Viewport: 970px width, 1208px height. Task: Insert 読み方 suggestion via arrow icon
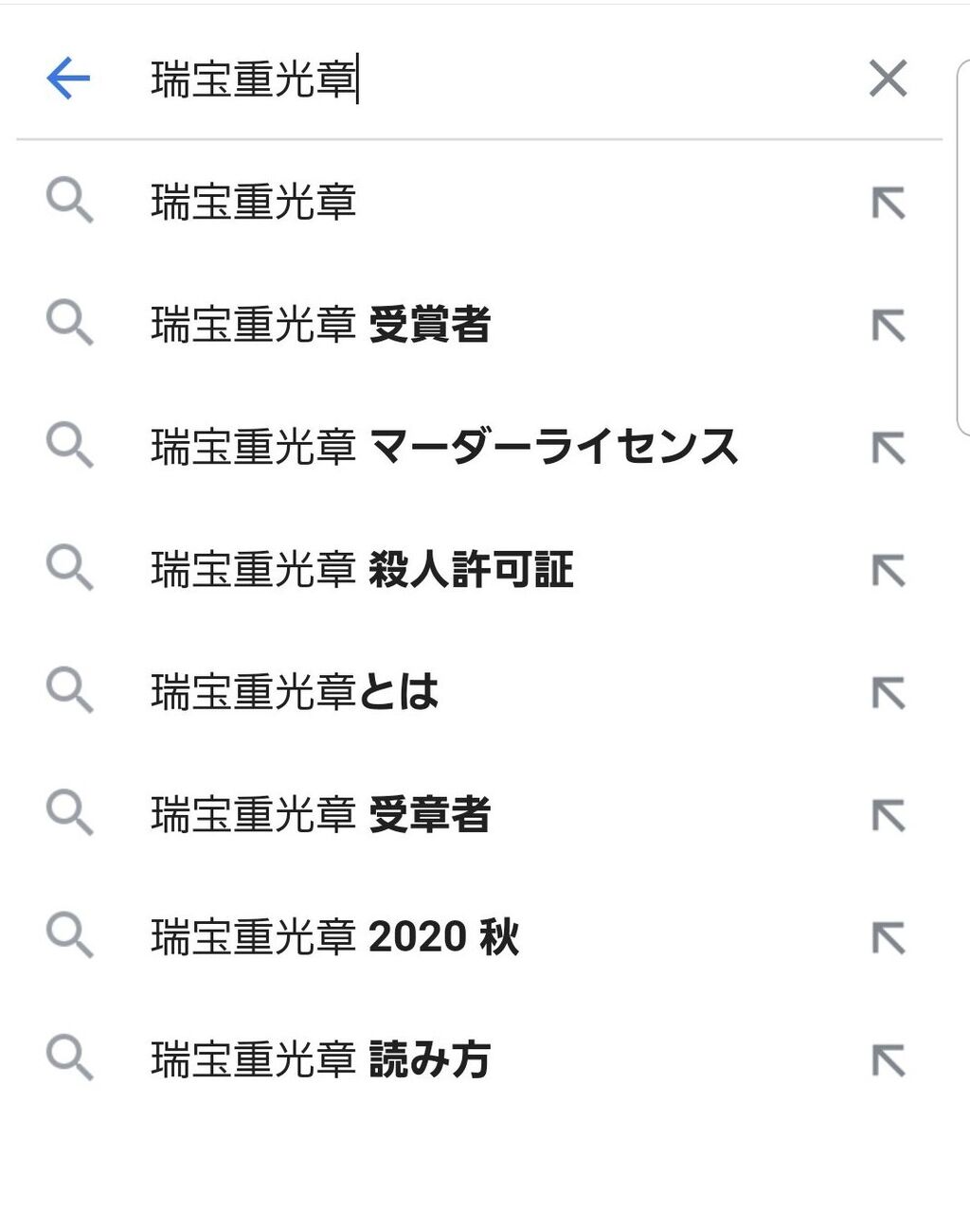[x=888, y=1060]
